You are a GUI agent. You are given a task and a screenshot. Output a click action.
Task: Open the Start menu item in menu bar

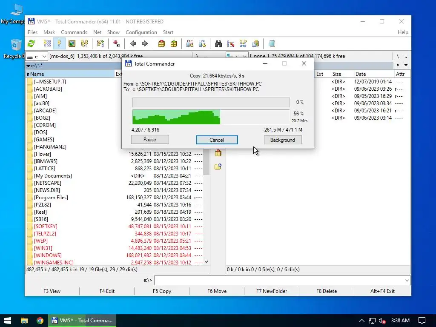pos(168,32)
